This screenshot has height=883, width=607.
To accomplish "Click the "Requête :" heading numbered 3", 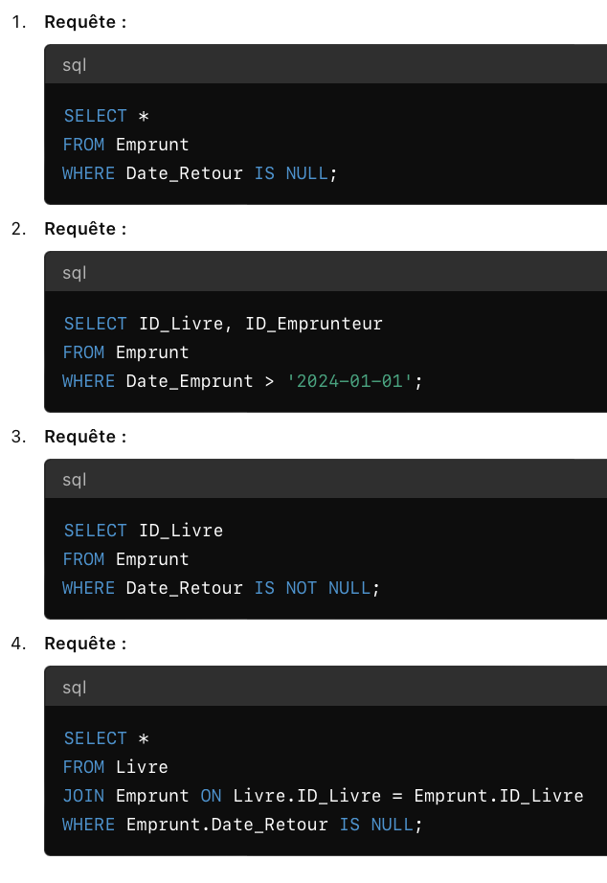I will point(85,437).
